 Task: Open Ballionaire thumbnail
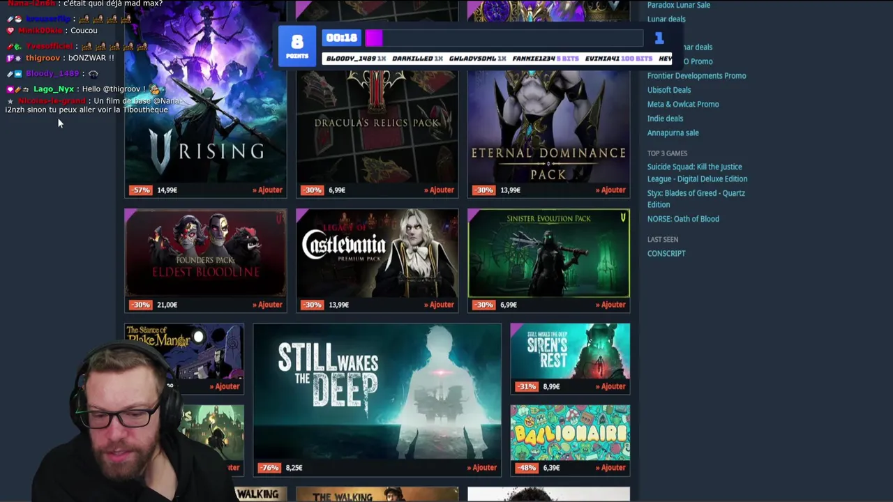point(570,432)
